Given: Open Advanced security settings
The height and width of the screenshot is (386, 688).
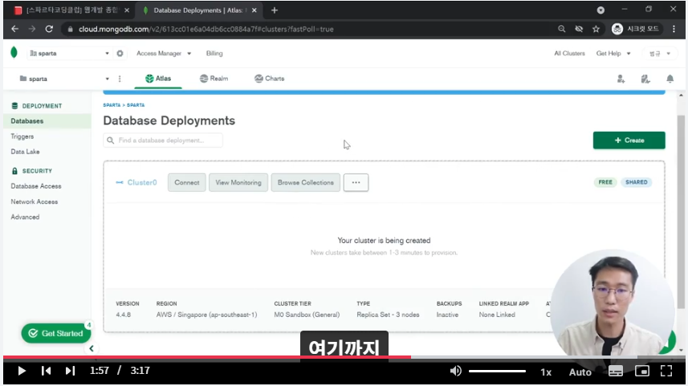Looking at the screenshot, I should pos(25,217).
